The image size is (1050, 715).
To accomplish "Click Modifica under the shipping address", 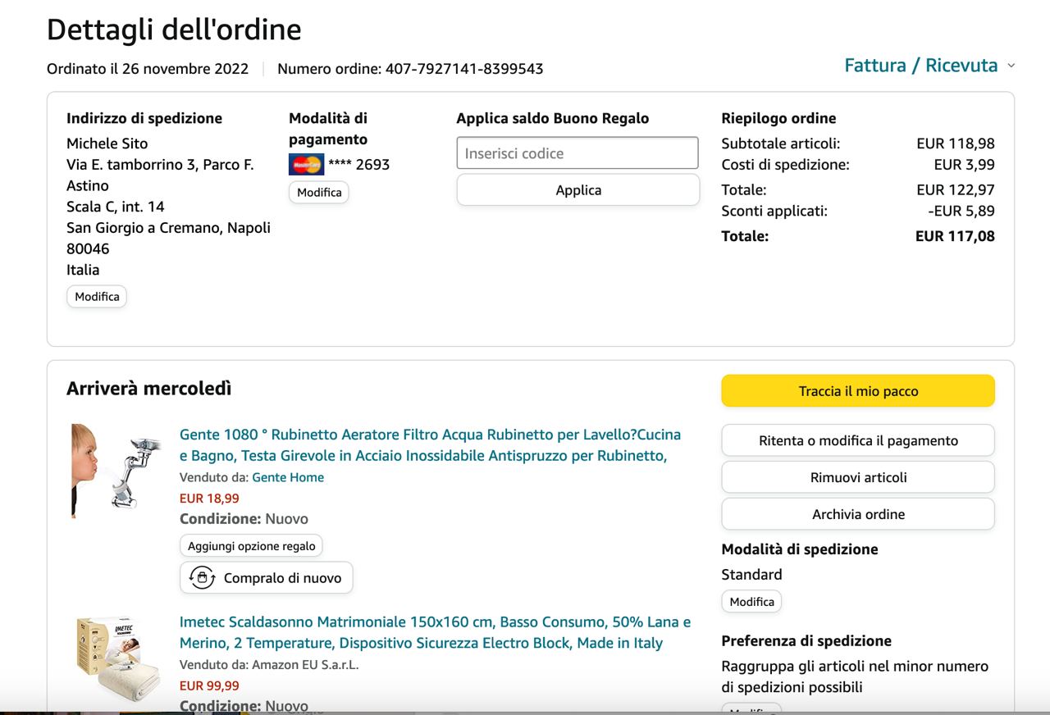I will pyautogui.click(x=97, y=297).
